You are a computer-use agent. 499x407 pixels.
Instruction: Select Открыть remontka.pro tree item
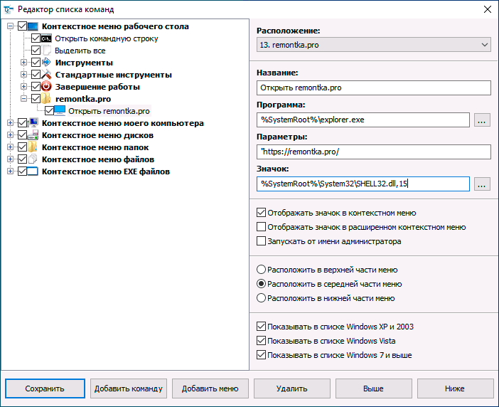click(109, 111)
